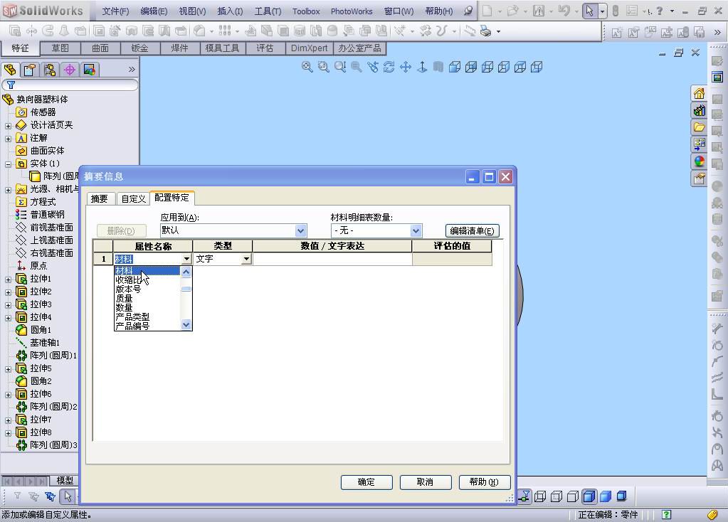Expand the 注解 tree node
Screen dimensions: 728x522
point(8,139)
